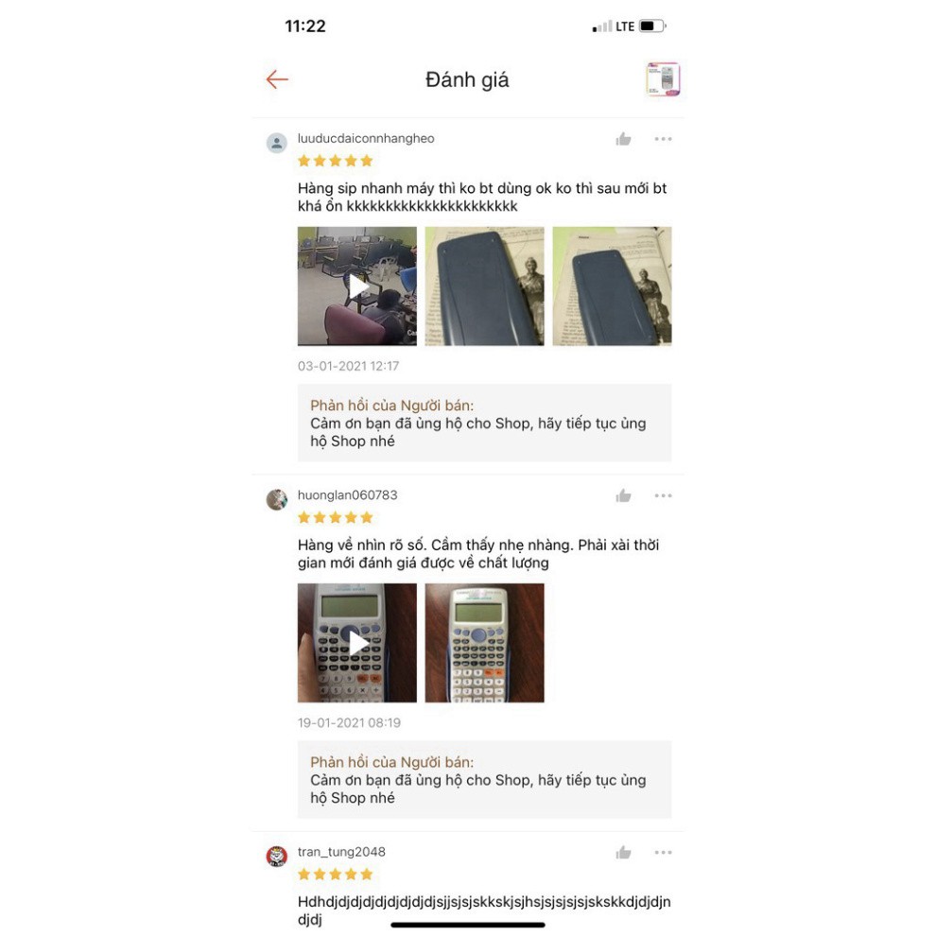Play the office video in first review
This screenshot has height=936, width=936.
tap(357, 286)
